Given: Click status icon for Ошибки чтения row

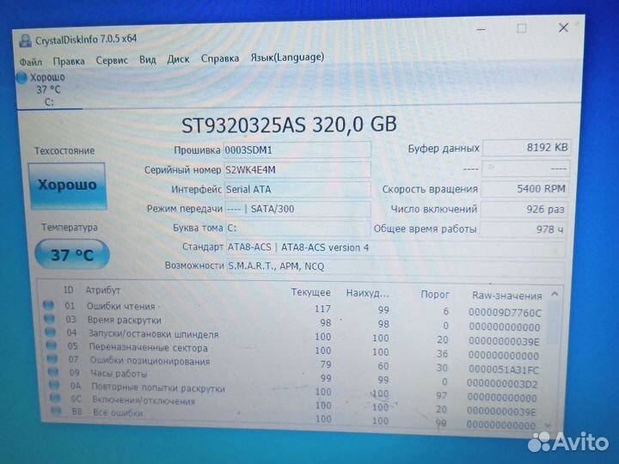Looking at the screenshot, I should click(x=48, y=304).
